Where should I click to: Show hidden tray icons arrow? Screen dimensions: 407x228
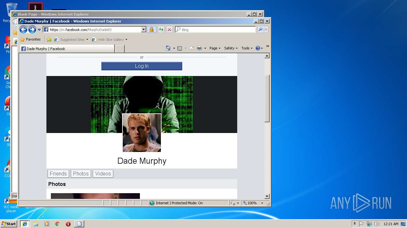[x=355, y=224]
